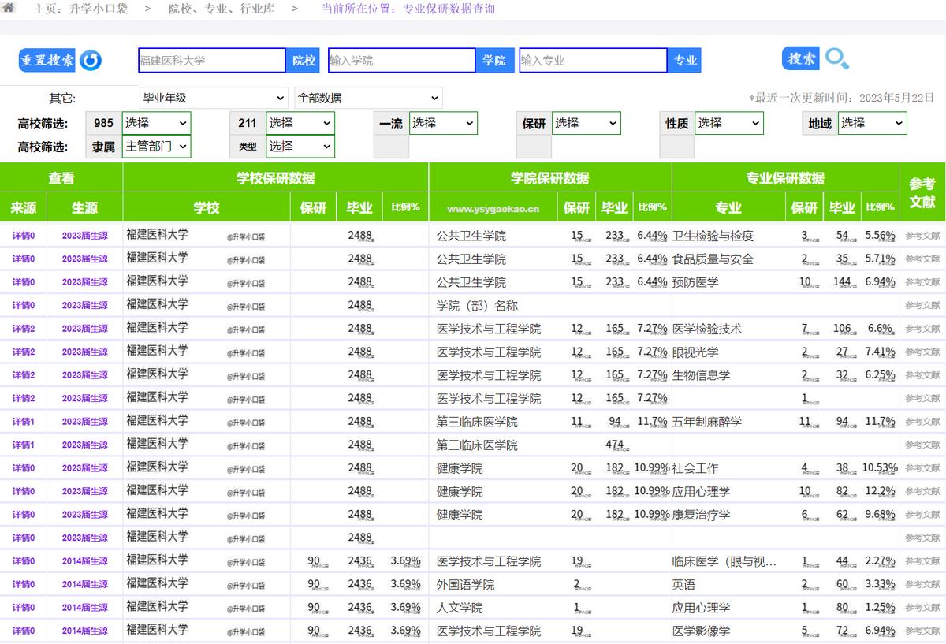Open the 保研 filter dropdown
Screen dimensions: 946x644
click(x=586, y=123)
